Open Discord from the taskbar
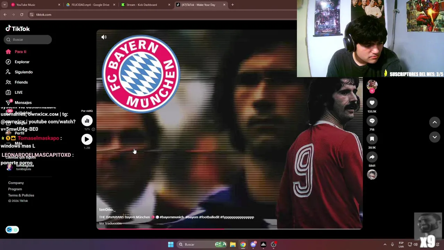 [253, 244]
